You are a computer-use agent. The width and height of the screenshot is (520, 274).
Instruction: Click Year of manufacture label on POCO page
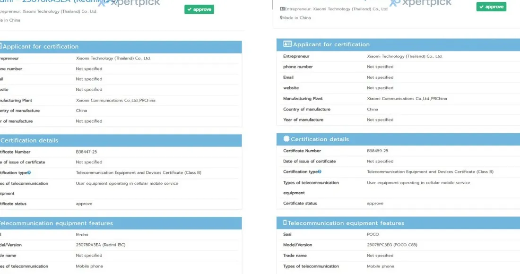point(303,120)
